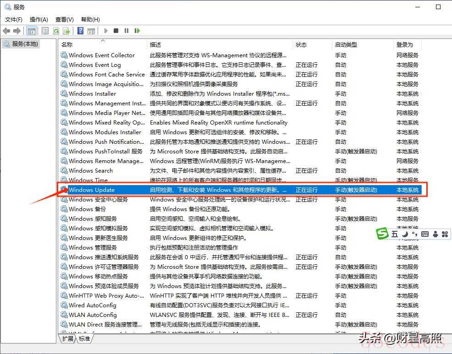Click gear icon beside Windows Search
This screenshot has height=354, width=452.
64,170
